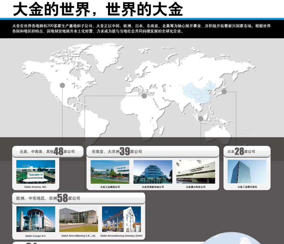The image size is (284, 244).
Task: Open the 大金空调新加坡公司 building photo
Action: click(153, 172)
